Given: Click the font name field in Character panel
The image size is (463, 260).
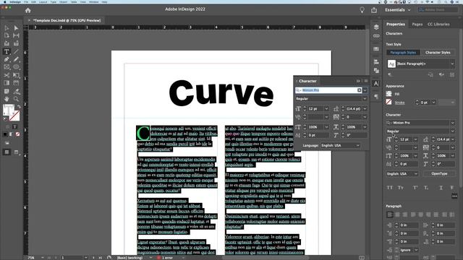Looking at the screenshot, I should point(328,90).
